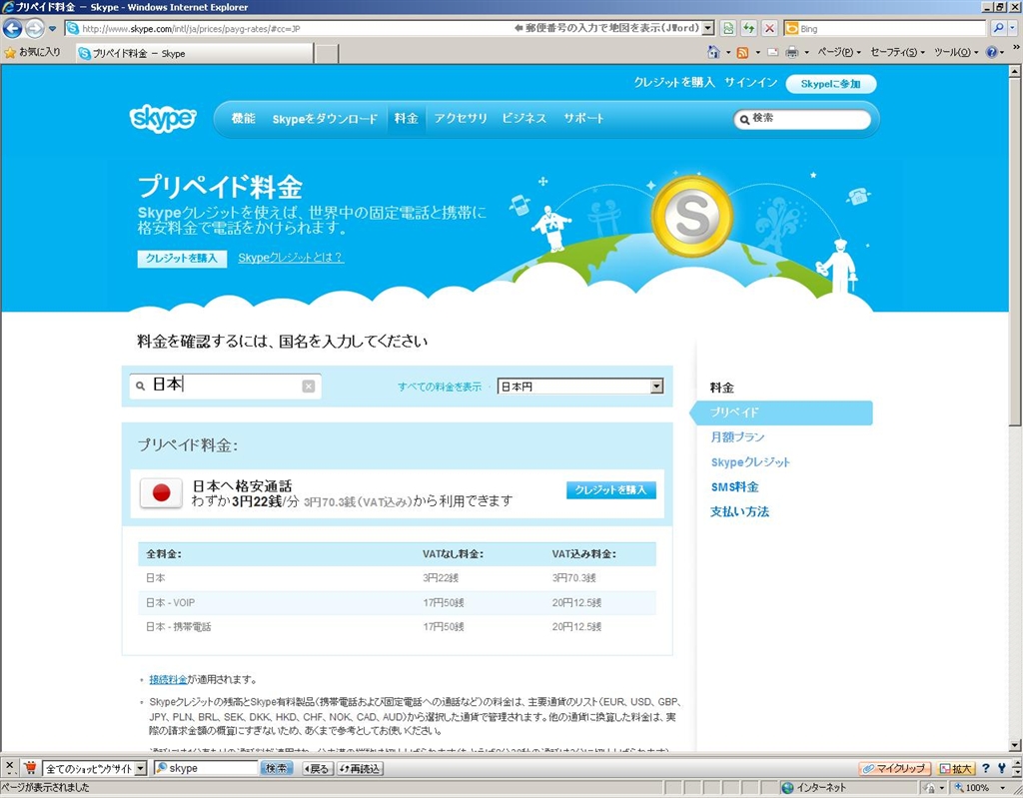Viewport: 1023px width, 798px height.
Task: Click the red Stop loading icon
Action: pos(769,28)
